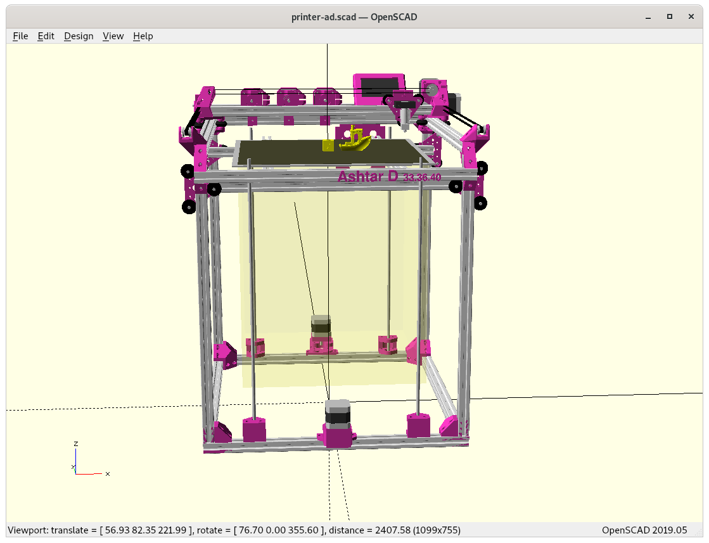Image resolution: width=709 pixels, height=543 pixels.
Task: Click the Viewport translate/rotate status text
Action: (234, 530)
